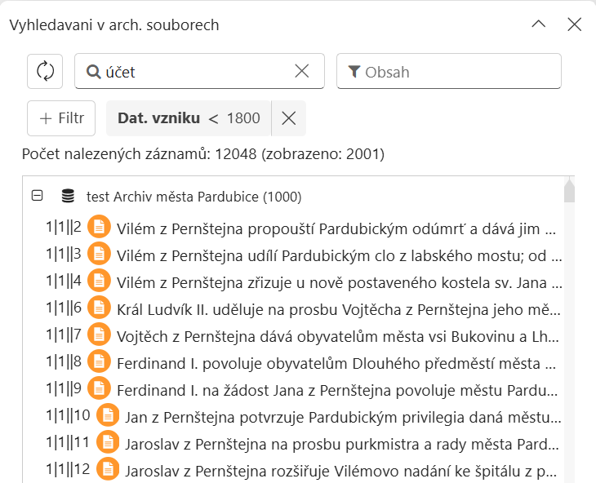Screen dimensions: 596x483
Task: Collapse the 'test Archiv města Pardubice' group
Action: coord(37,196)
